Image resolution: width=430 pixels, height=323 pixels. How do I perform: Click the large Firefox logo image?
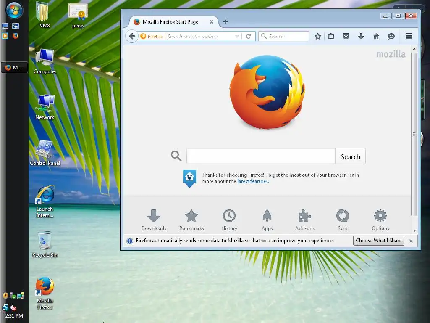[267, 92]
